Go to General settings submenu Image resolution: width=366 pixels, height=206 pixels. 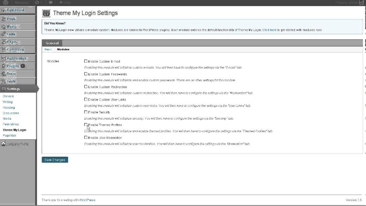[x=8, y=96]
